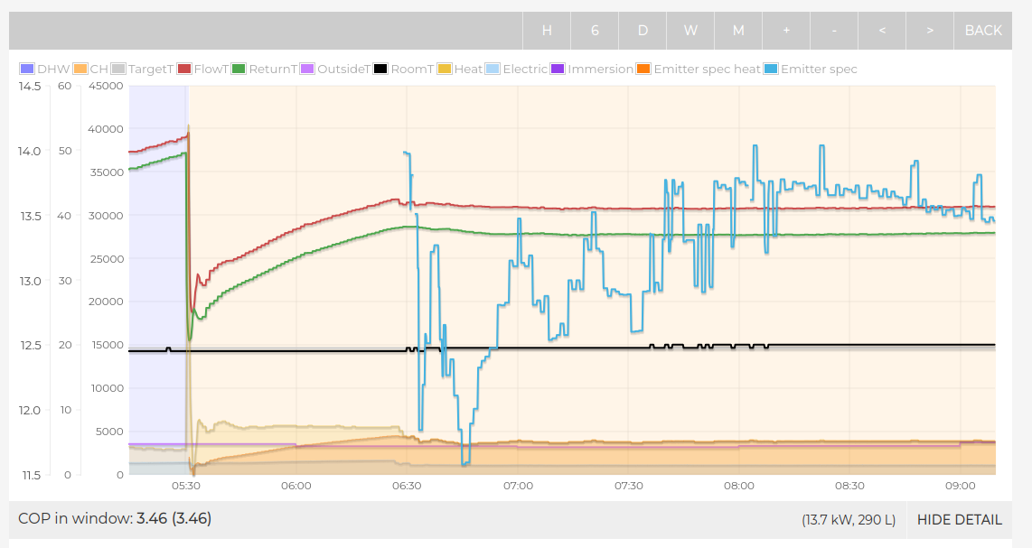Click the BACK button
Viewport: 1032px width, 548px height.
pyautogui.click(x=983, y=31)
